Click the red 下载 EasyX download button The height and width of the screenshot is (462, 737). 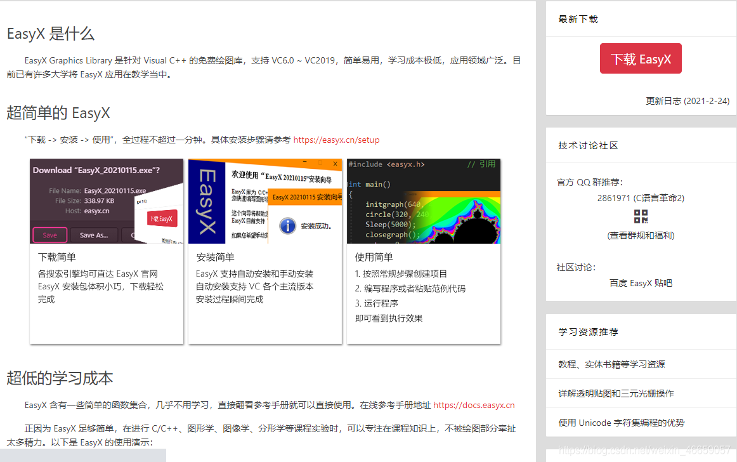(x=641, y=58)
